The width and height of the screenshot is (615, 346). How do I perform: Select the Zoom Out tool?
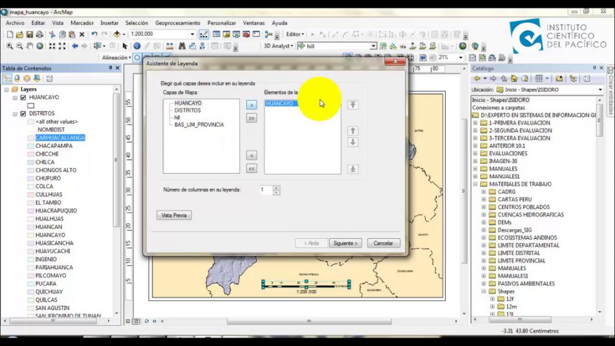[19, 46]
